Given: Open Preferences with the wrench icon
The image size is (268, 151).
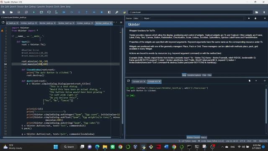Looking at the screenshot, I should pyautogui.click(x=117, y=12).
